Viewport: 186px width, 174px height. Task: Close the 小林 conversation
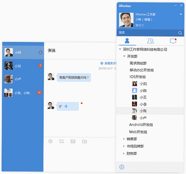(41, 53)
